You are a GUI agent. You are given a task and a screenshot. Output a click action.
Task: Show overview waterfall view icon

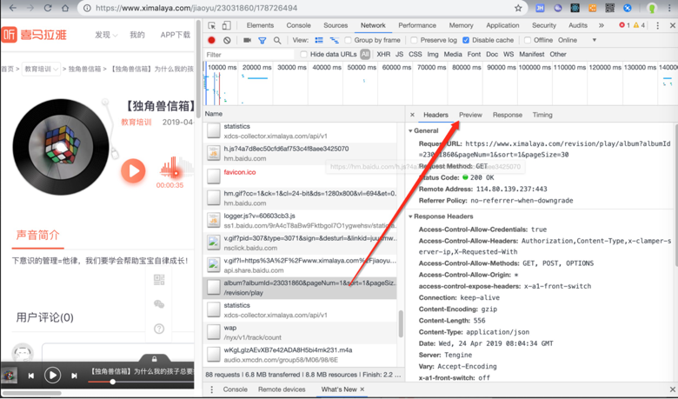[335, 40]
